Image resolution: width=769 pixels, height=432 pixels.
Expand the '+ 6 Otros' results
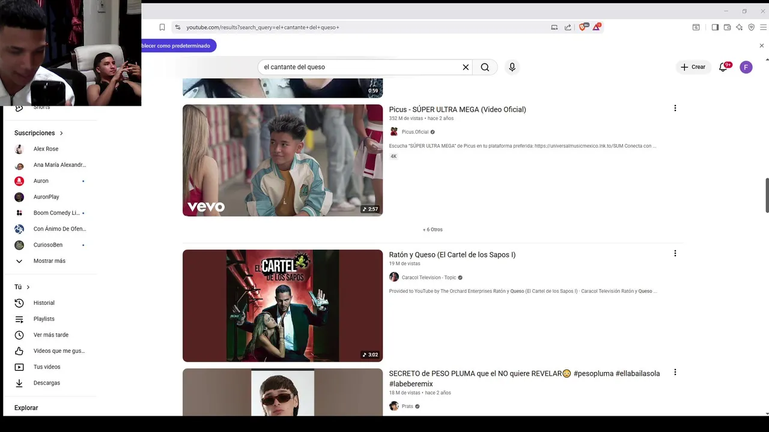coord(433,230)
